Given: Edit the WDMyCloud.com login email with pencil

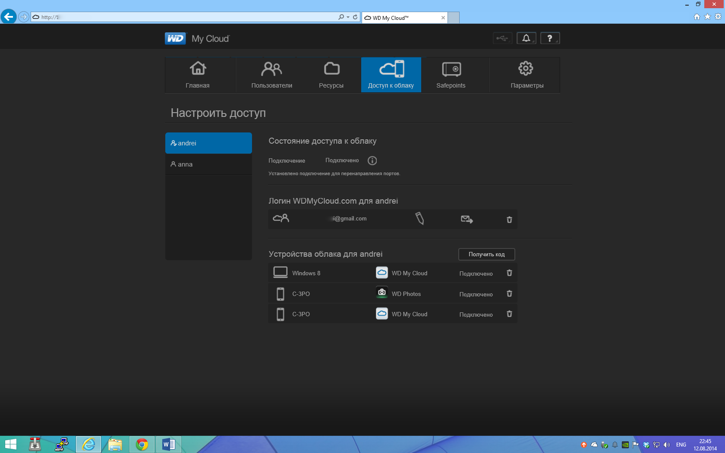Looking at the screenshot, I should [419, 219].
